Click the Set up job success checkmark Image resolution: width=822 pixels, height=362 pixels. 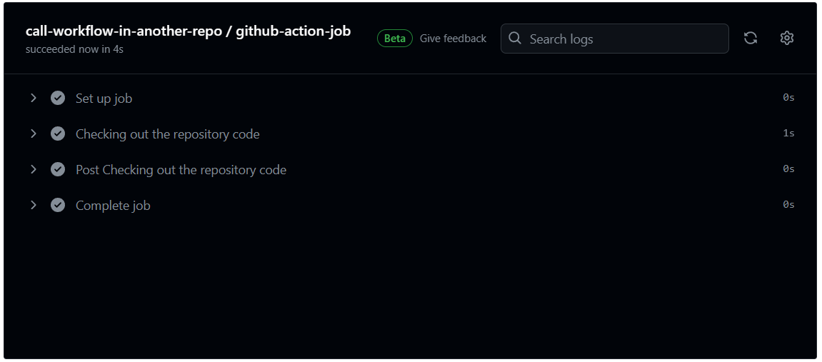tap(58, 98)
